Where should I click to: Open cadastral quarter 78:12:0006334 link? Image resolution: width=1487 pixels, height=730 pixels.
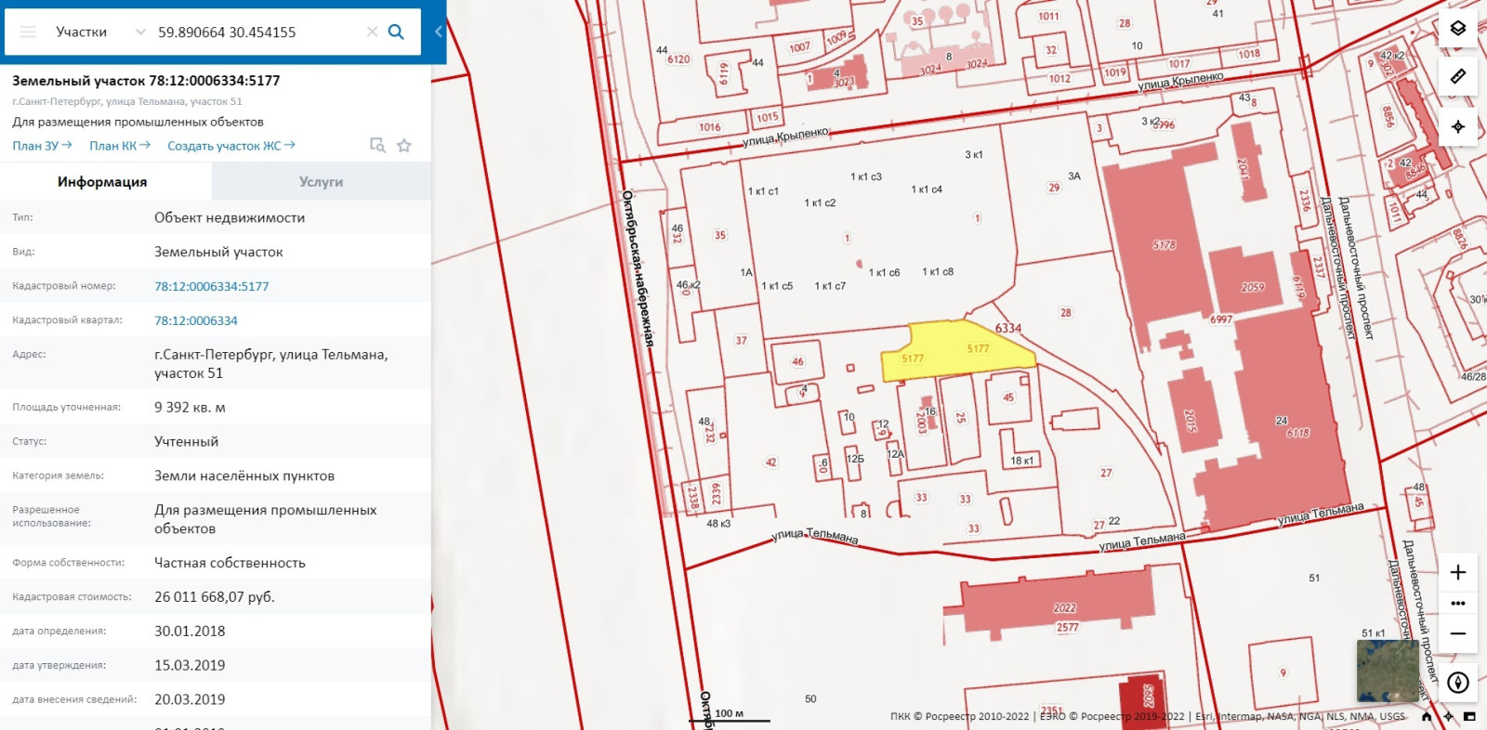click(x=195, y=320)
